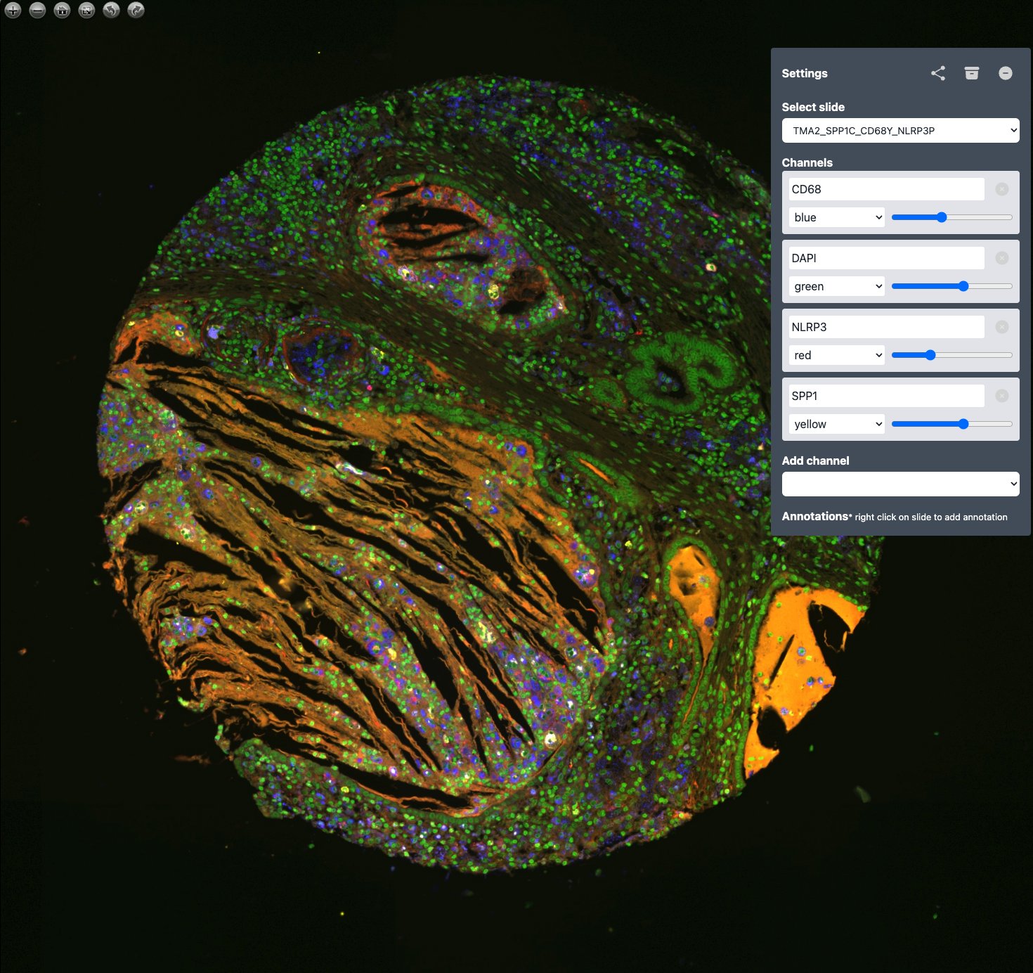Open the Add channel dropdown
1033x973 pixels.
[900, 484]
